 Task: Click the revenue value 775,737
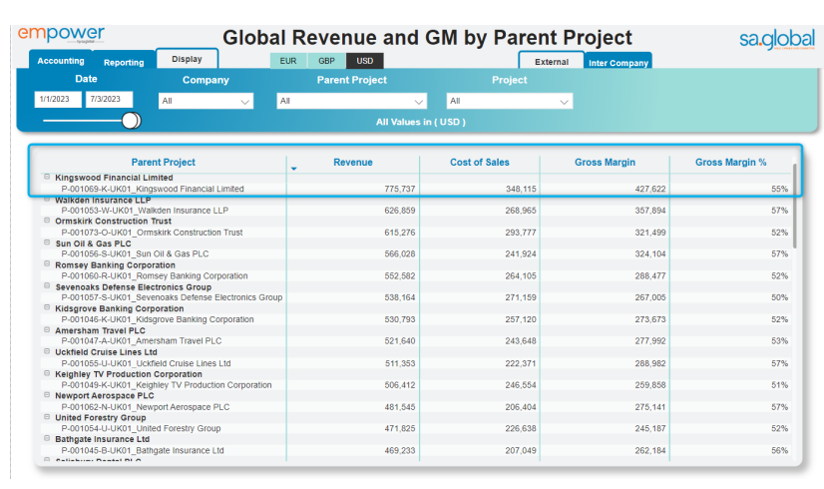pyautogui.click(x=399, y=189)
